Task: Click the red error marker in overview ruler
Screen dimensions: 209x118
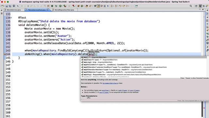Action: coord(204,108)
